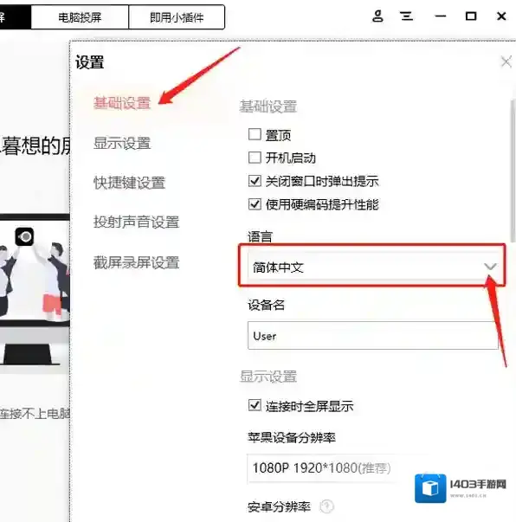
Task: Click the help icon beside 安卓分辨率
Action: pos(326,506)
